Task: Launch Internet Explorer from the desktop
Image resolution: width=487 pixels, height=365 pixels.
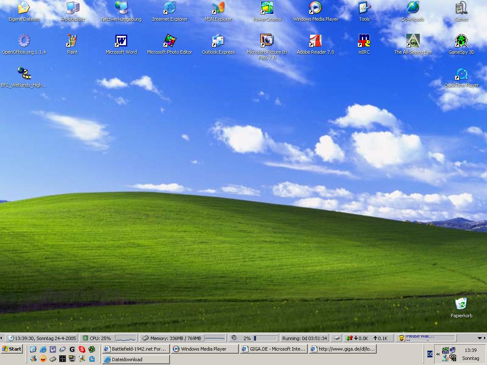Action: tap(170, 11)
